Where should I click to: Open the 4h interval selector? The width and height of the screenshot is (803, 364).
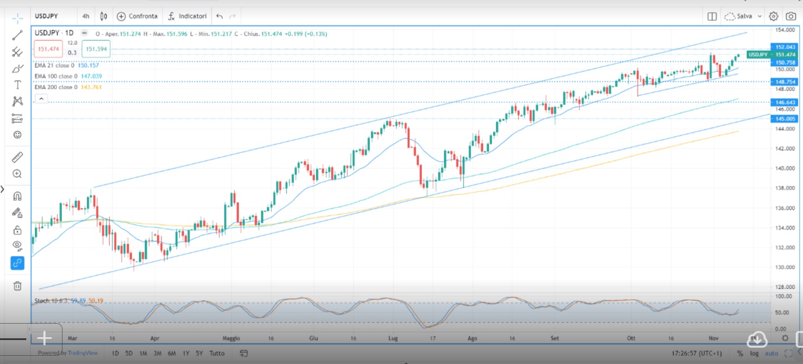pyautogui.click(x=85, y=16)
